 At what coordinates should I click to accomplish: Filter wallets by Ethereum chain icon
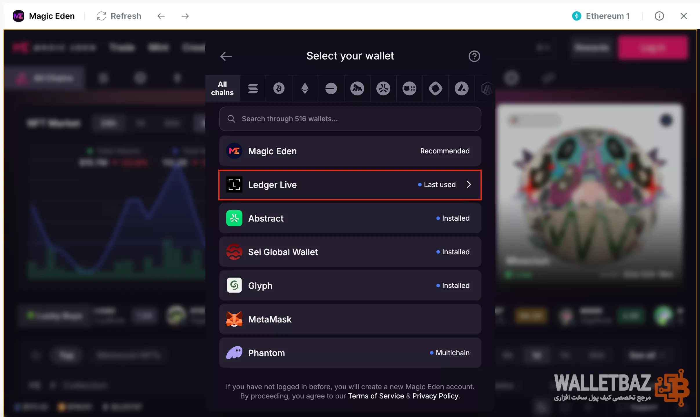305,88
